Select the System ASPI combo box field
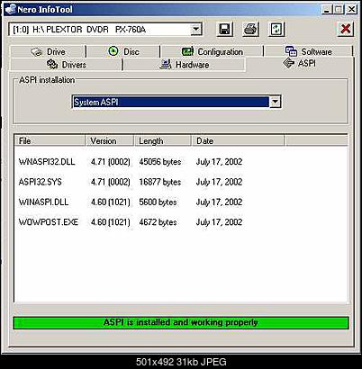This screenshot has width=362, height=369. tap(176, 102)
